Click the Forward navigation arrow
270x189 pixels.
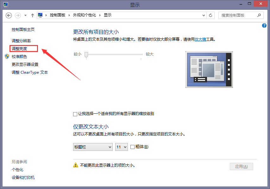click(x=18, y=15)
